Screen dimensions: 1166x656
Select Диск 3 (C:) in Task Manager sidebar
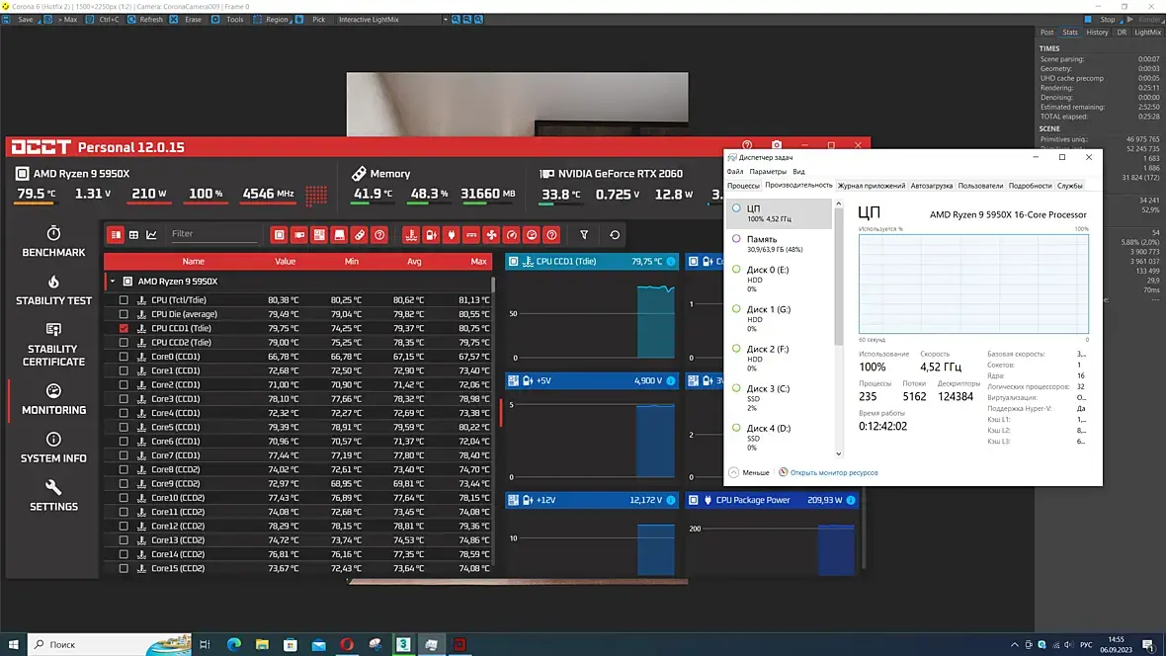780,398
